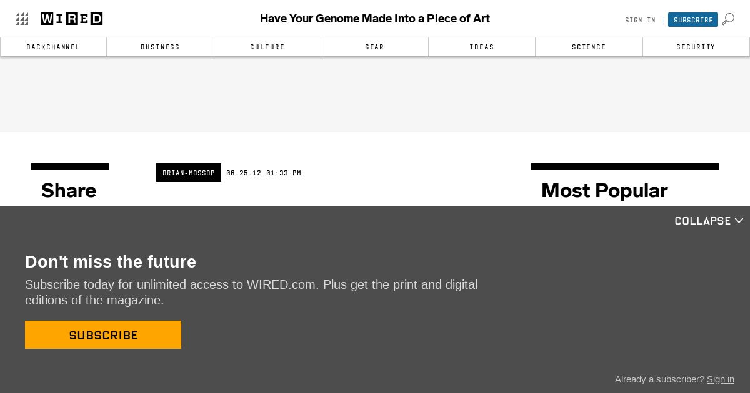
Task: Click the WIRED logo
Action: (x=72, y=19)
